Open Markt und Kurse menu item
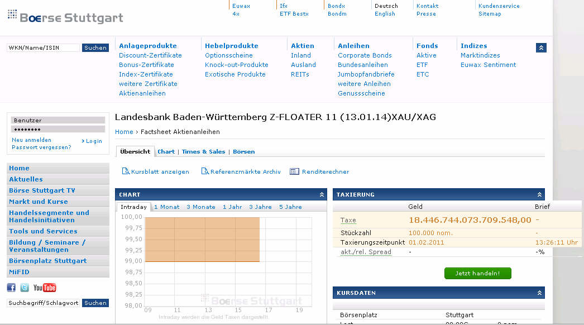Image resolution: width=584 pixels, height=325 pixels. (58, 202)
